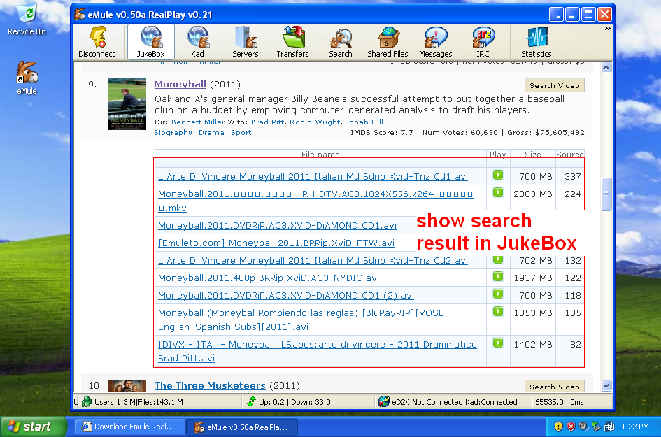
Task: Click Search Video for Moneyball
Action: [x=555, y=85]
